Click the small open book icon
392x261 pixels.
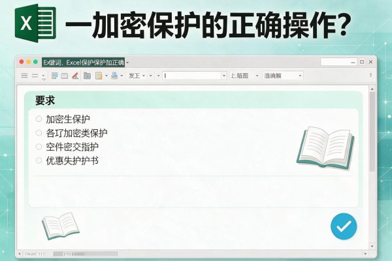coord(61,226)
